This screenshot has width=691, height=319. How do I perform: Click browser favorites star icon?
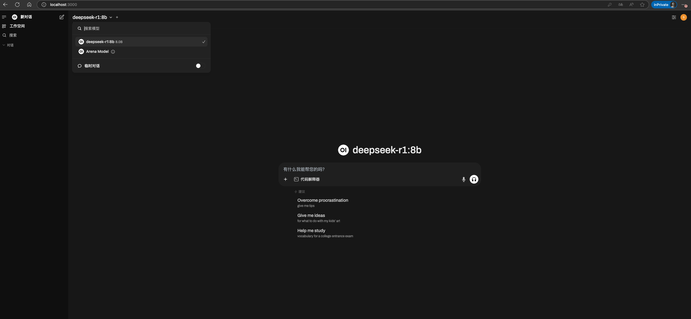tap(642, 5)
